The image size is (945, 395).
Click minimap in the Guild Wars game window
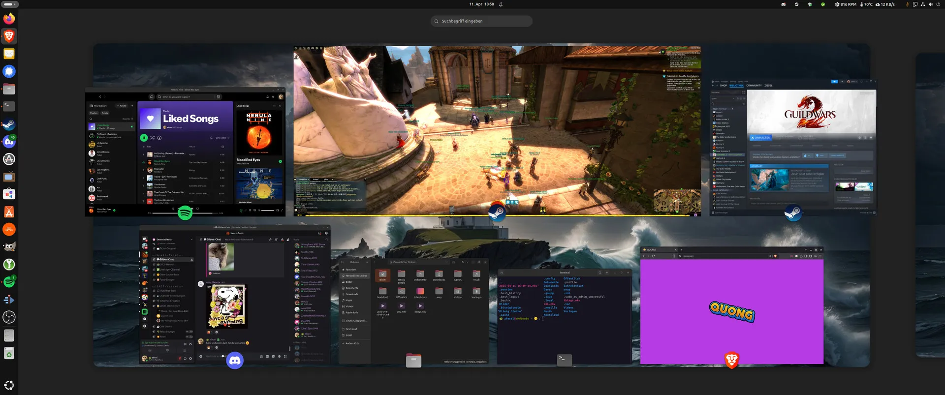677,201
